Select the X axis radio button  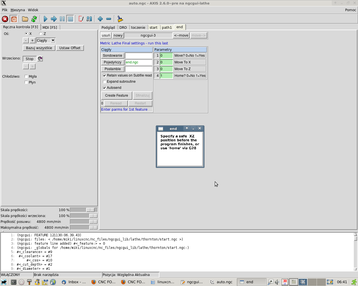point(26,34)
